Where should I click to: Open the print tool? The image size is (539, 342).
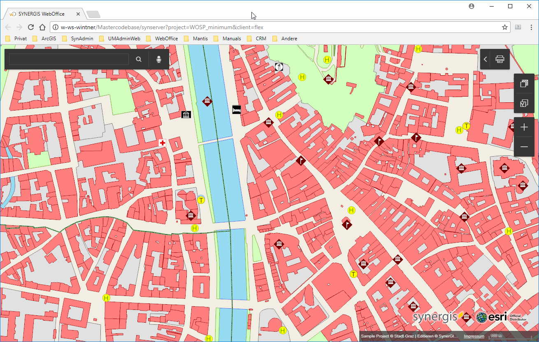pyautogui.click(x=500, y=59)
